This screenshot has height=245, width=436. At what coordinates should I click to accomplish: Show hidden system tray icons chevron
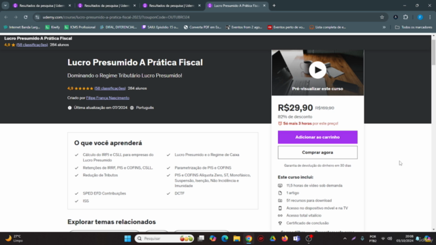pos(345,238)
